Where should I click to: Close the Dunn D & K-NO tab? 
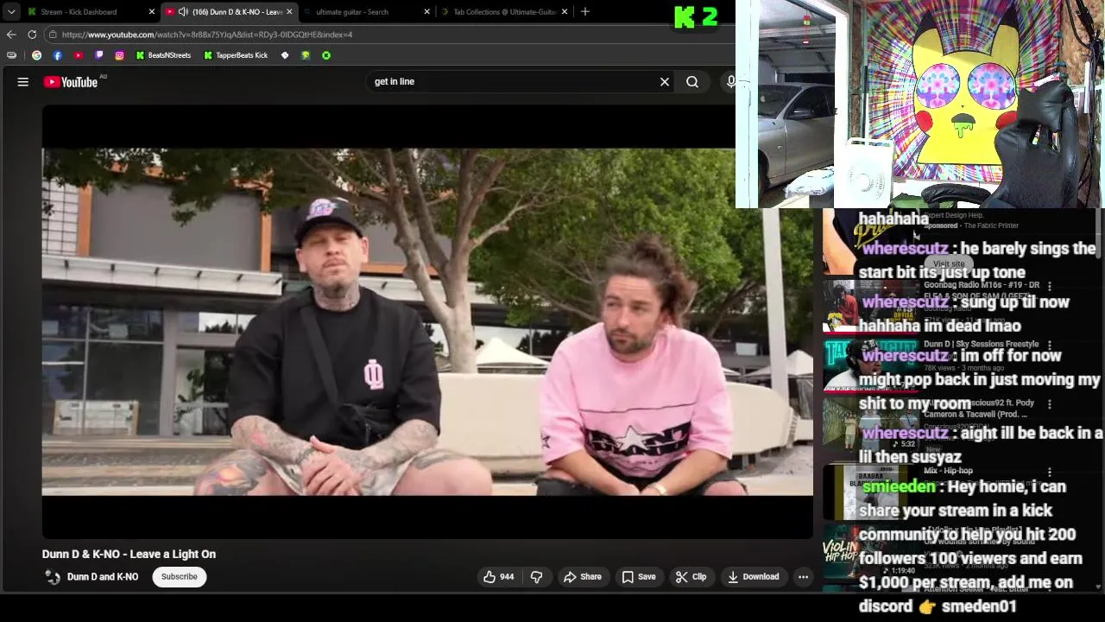point(289,12)
